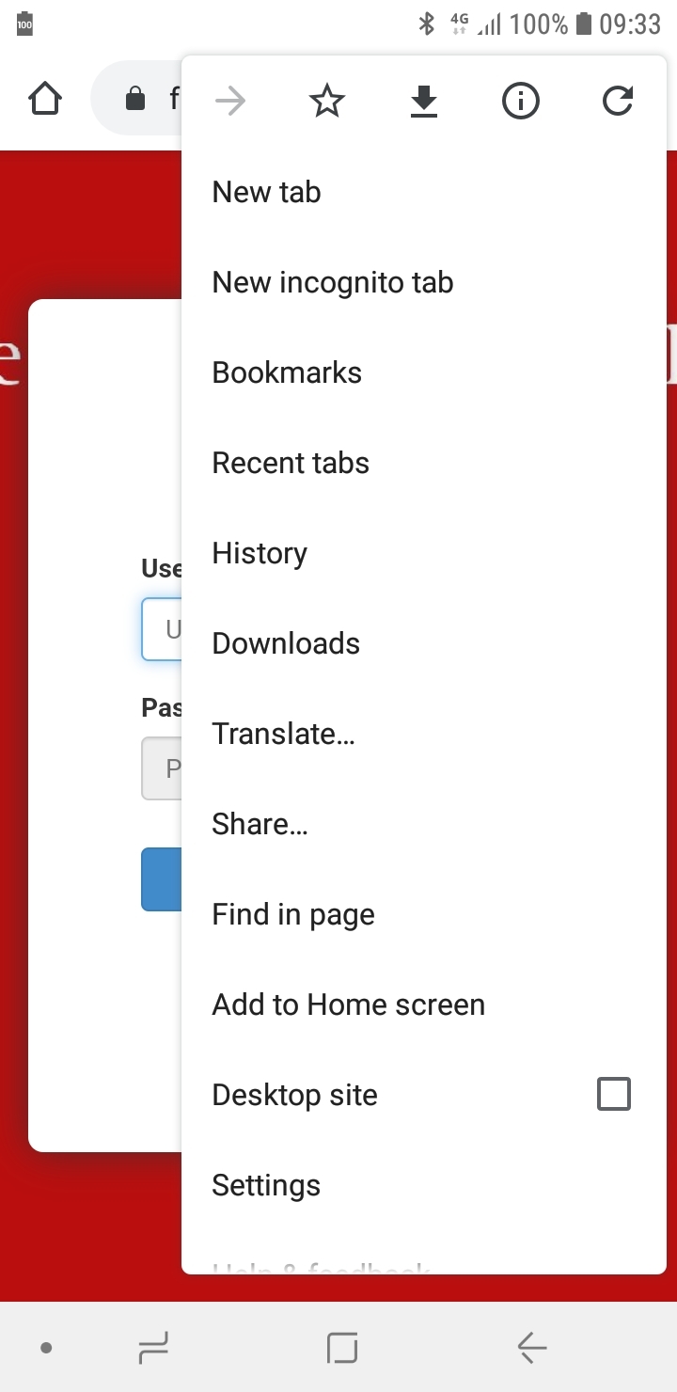
Task: Tap the Android back navigation arrow
Action: (532, 1349)
